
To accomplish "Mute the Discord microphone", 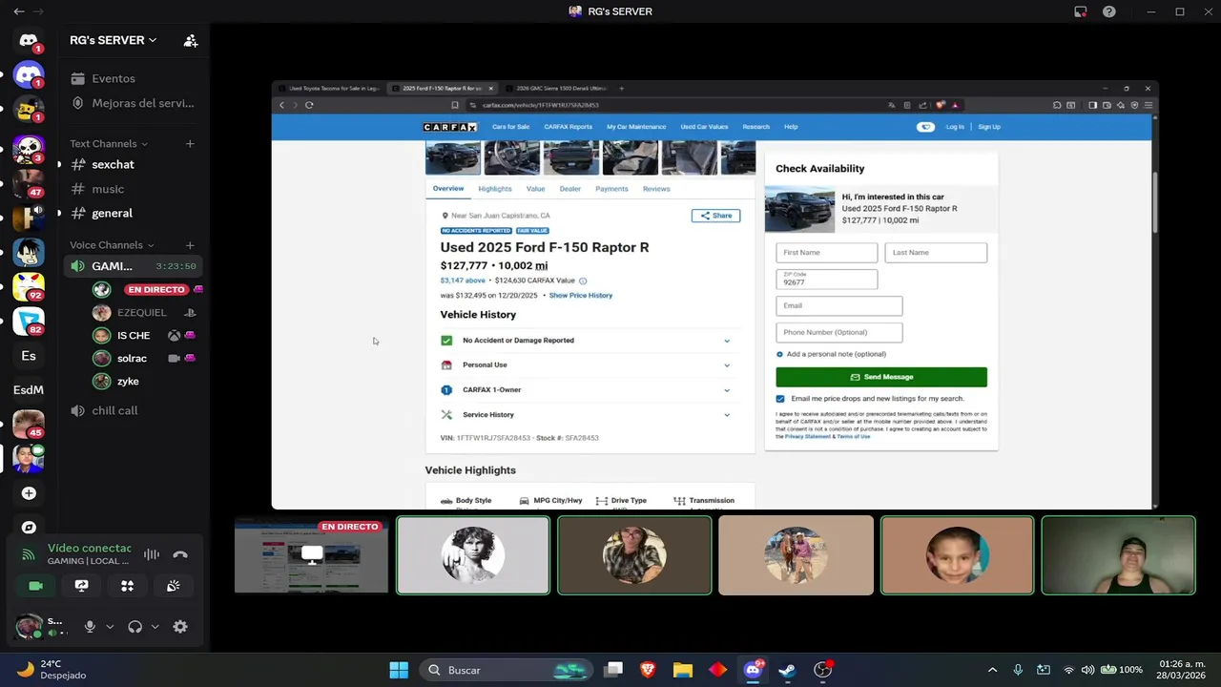I will point(90,627).
